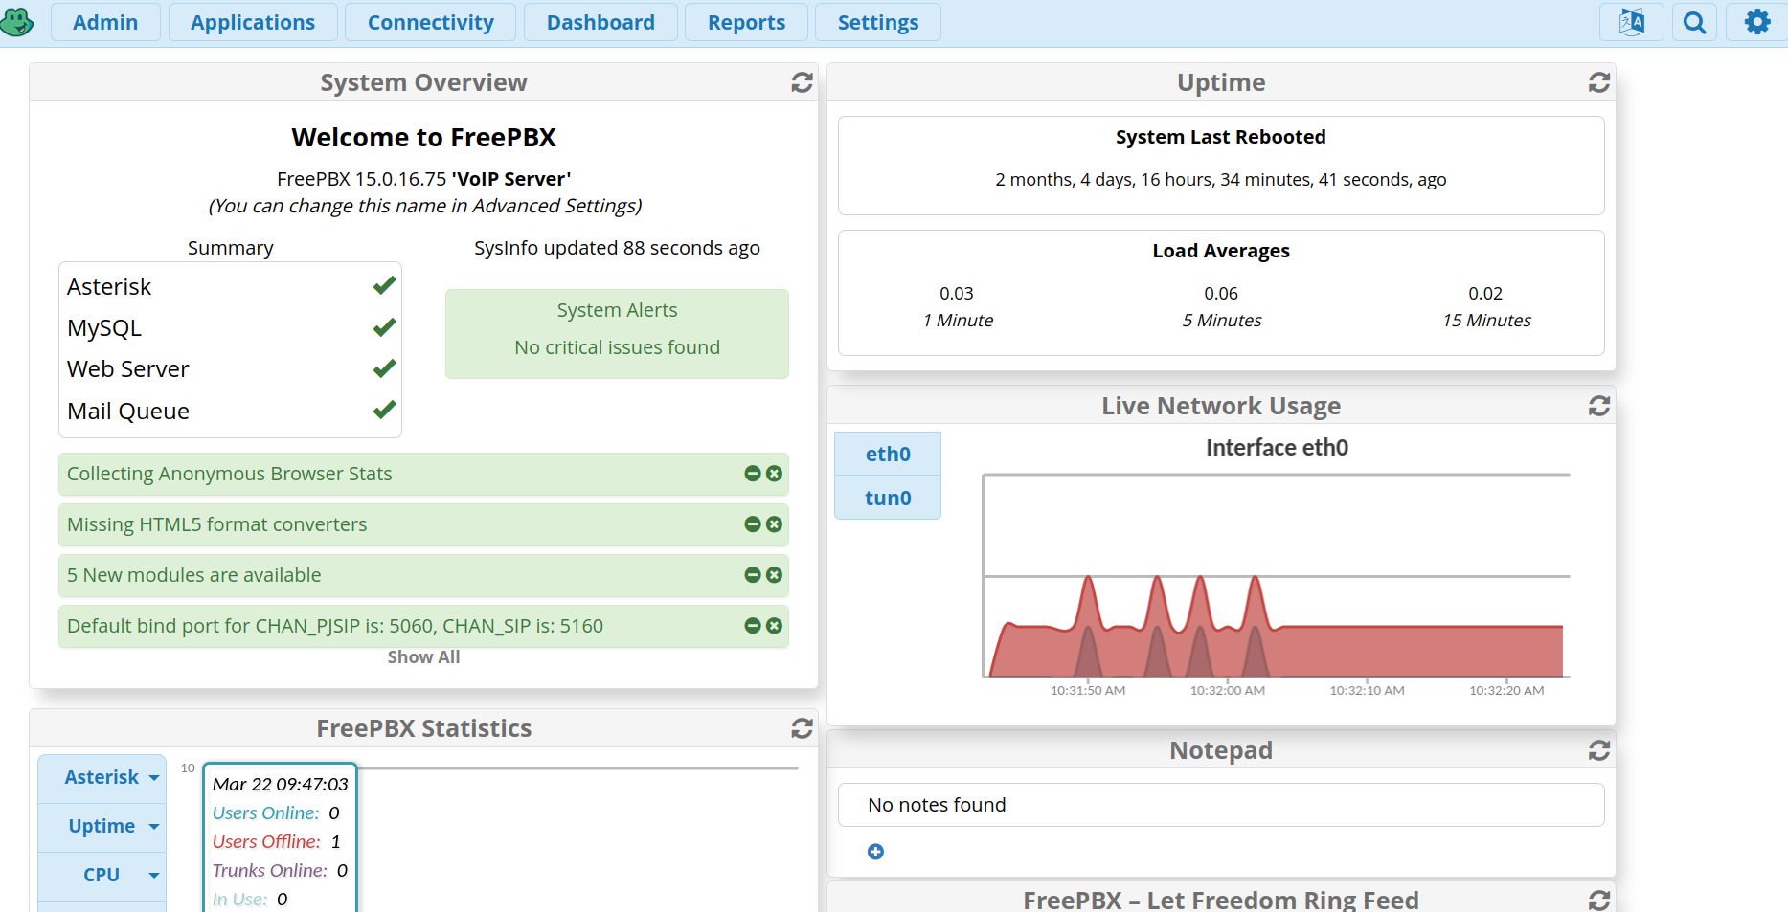Dismiss the Default bind port notice
The height and width of the screenshot is (912, 1788).
774,626
